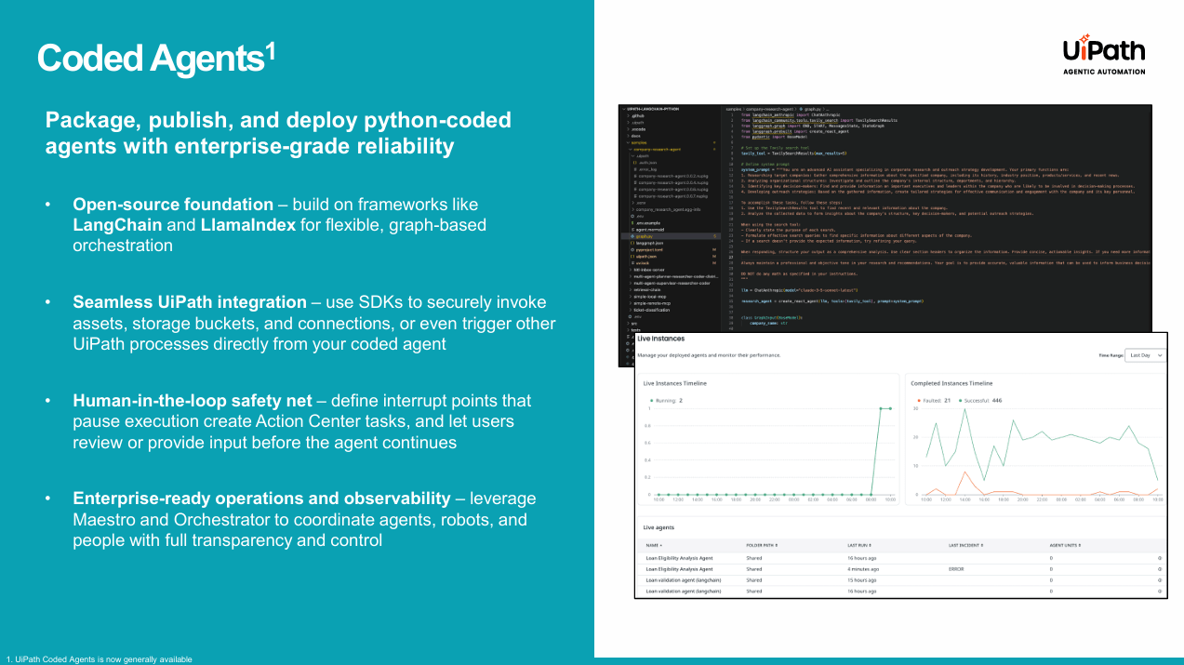Click the ERROR incident in agents table
The image size is (1184, 665).
point(956,568)
